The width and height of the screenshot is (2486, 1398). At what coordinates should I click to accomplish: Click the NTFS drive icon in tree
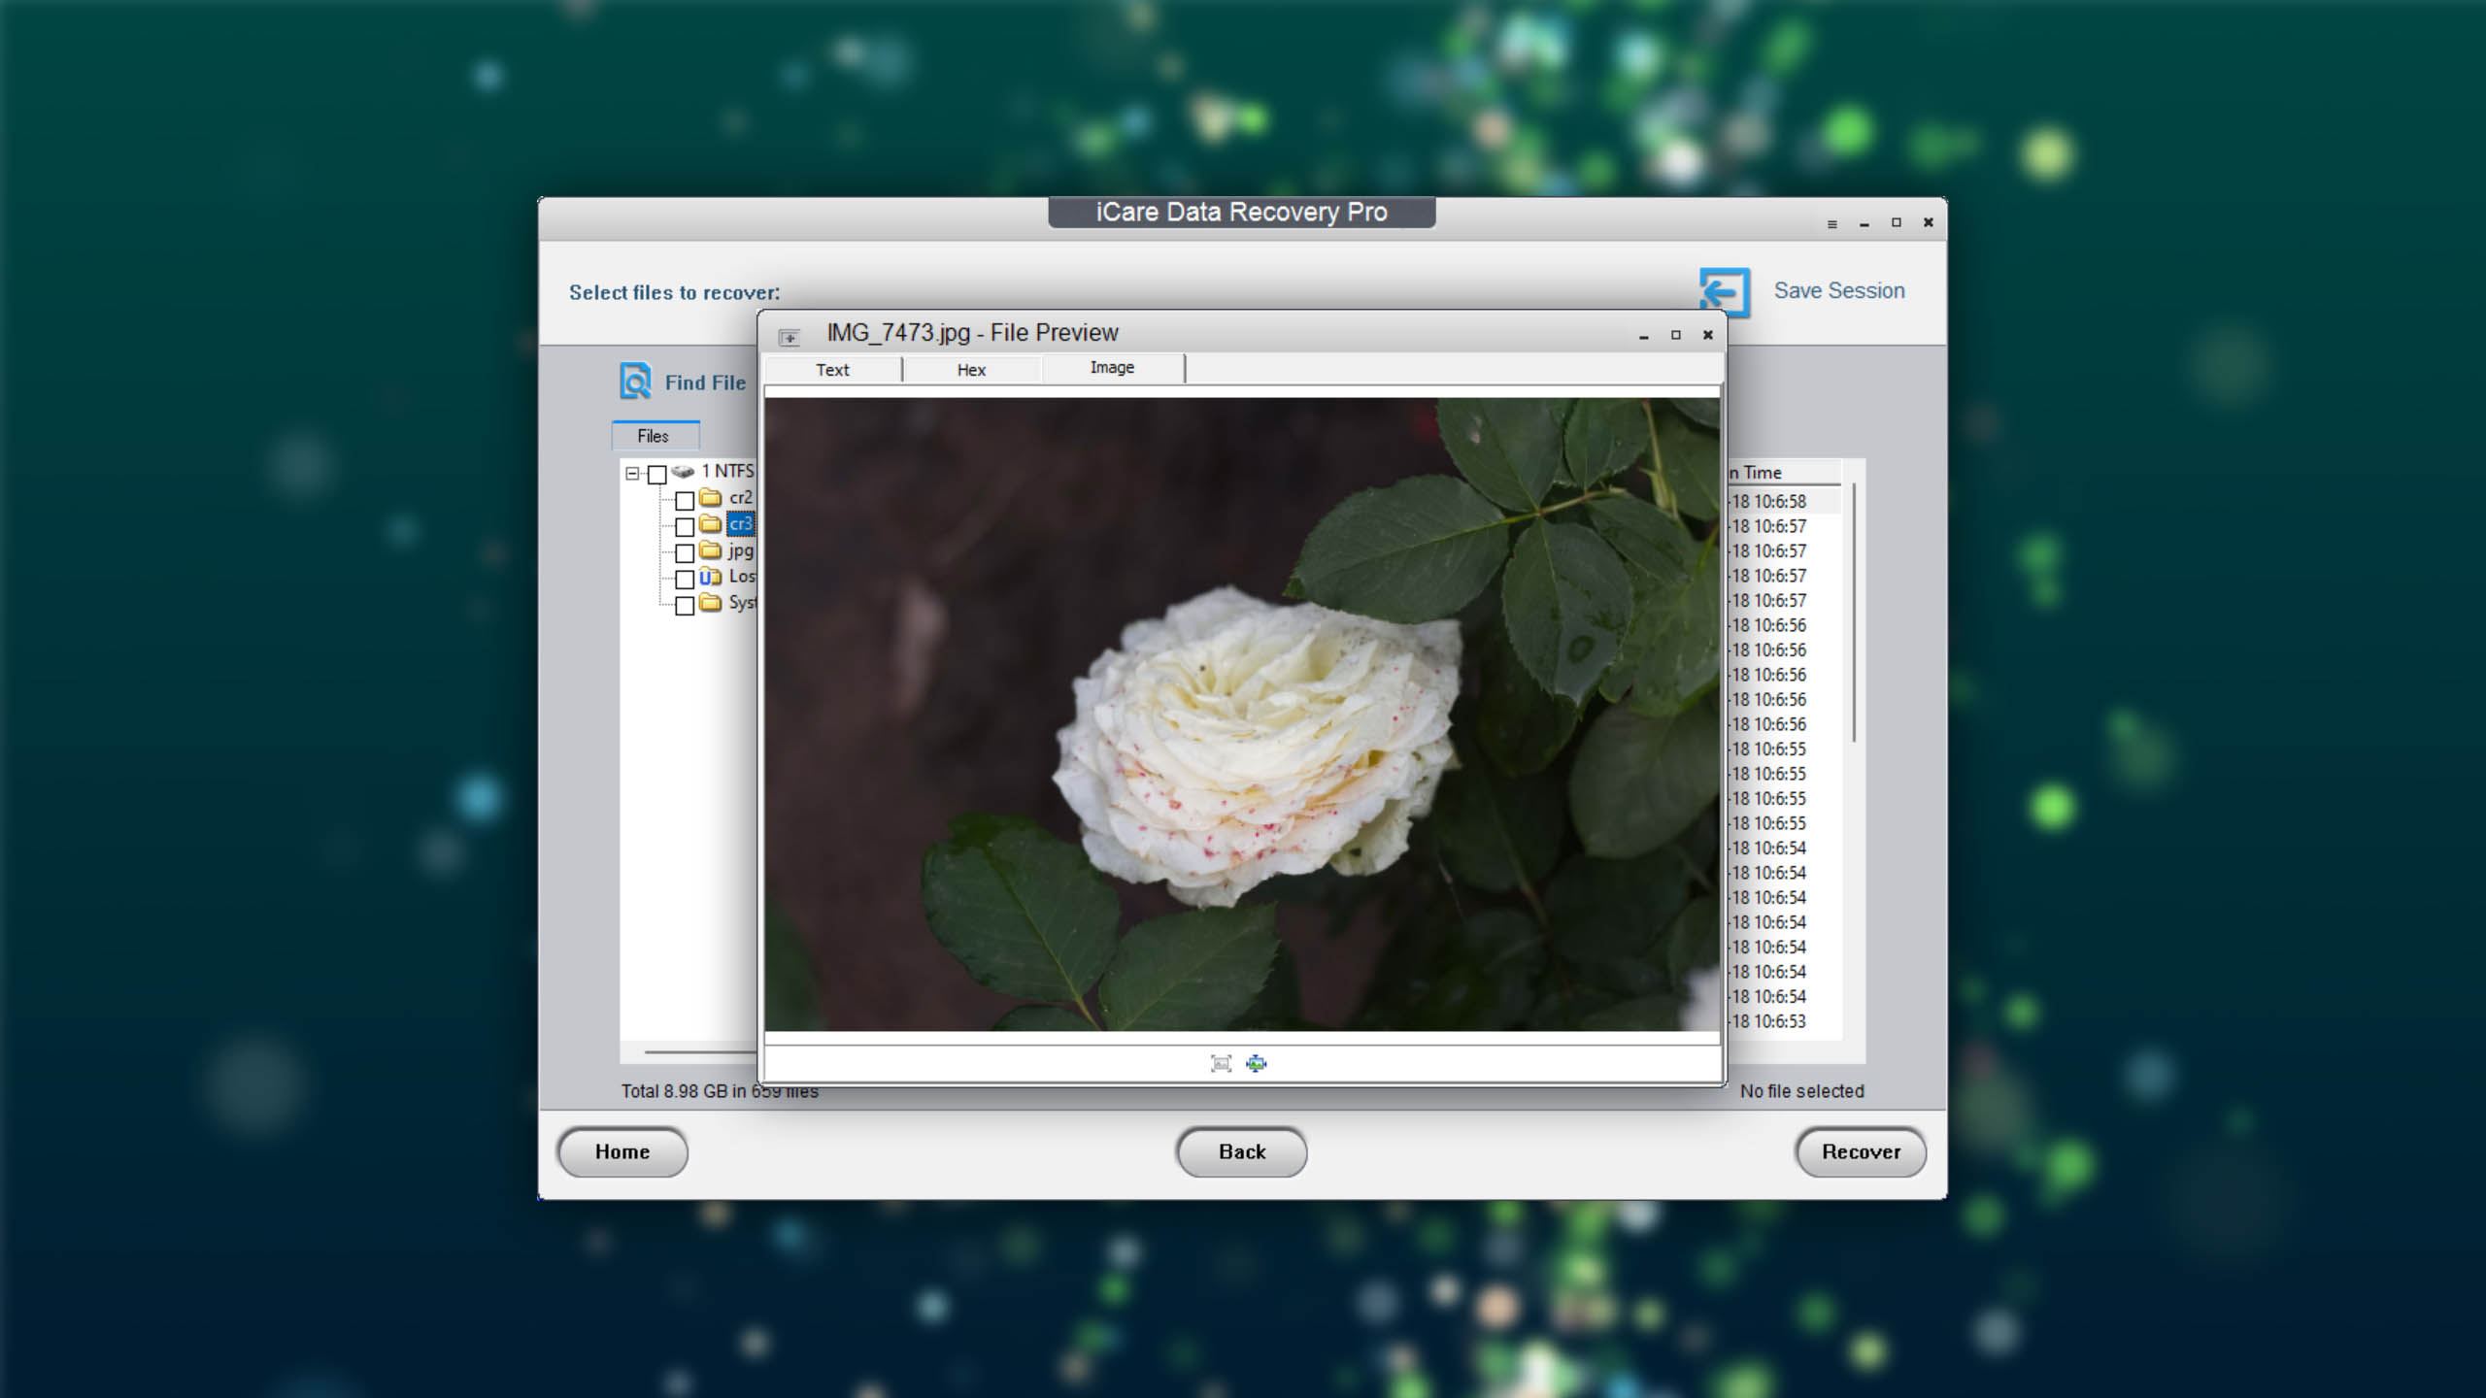pos(683,472)
